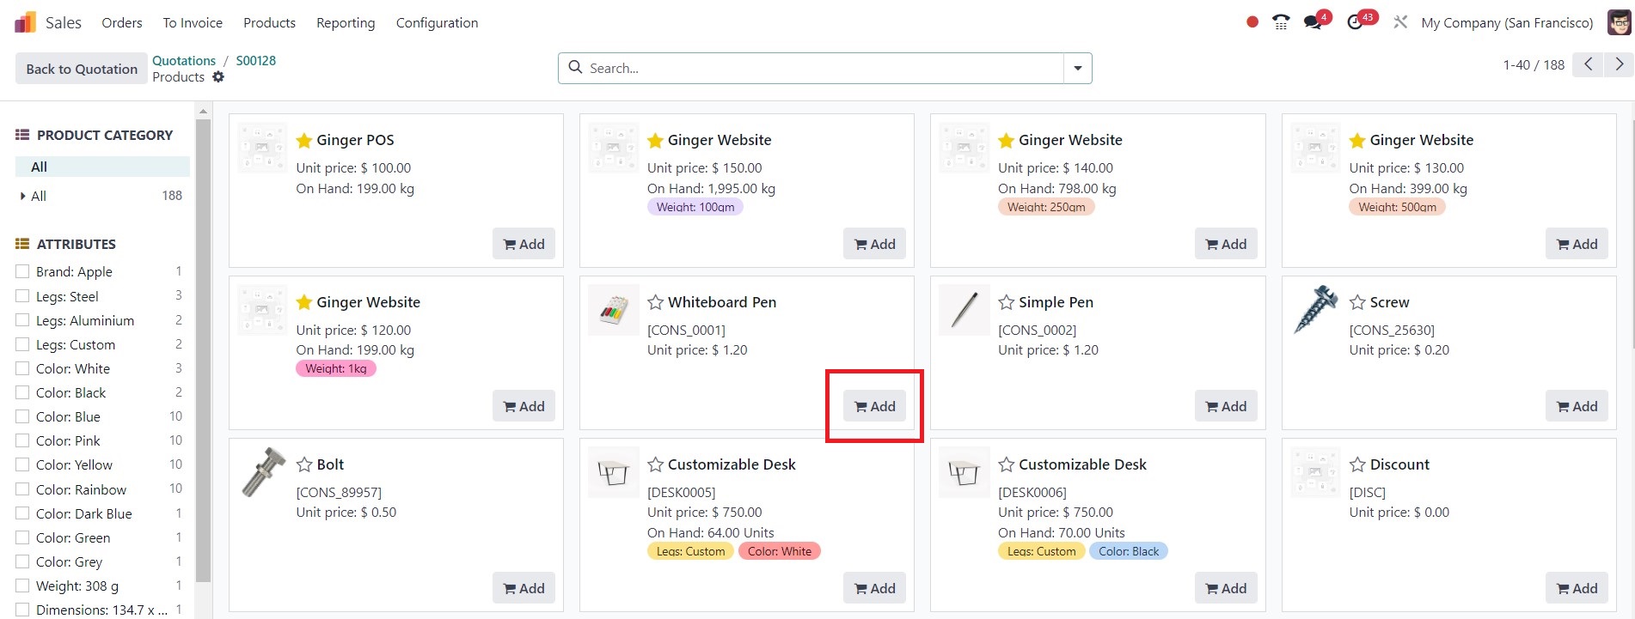The width and height of the screenshot is (1635, 619).
Task: Click the Sales app logo icon
Action: pos(25,22)
